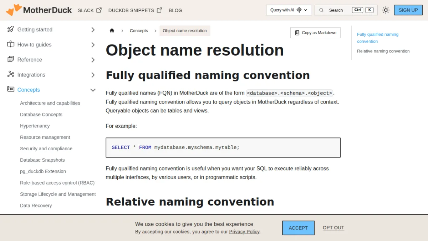
Task: Select How-to guides in sidebar
Action: 34,45
